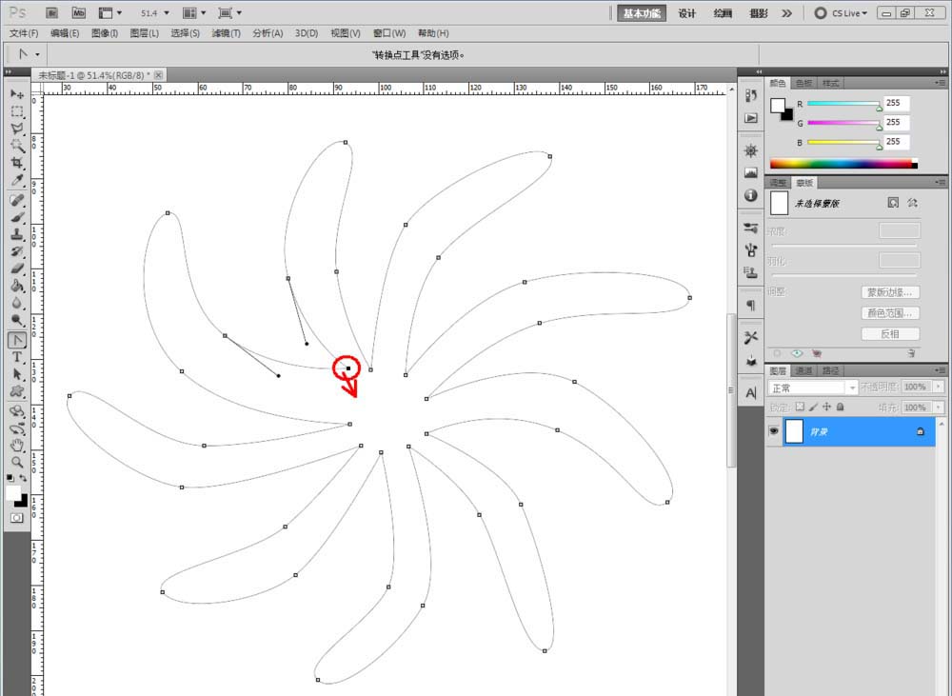Open the Info panel icon
The image size is (952, 696).
click(751, 195)
